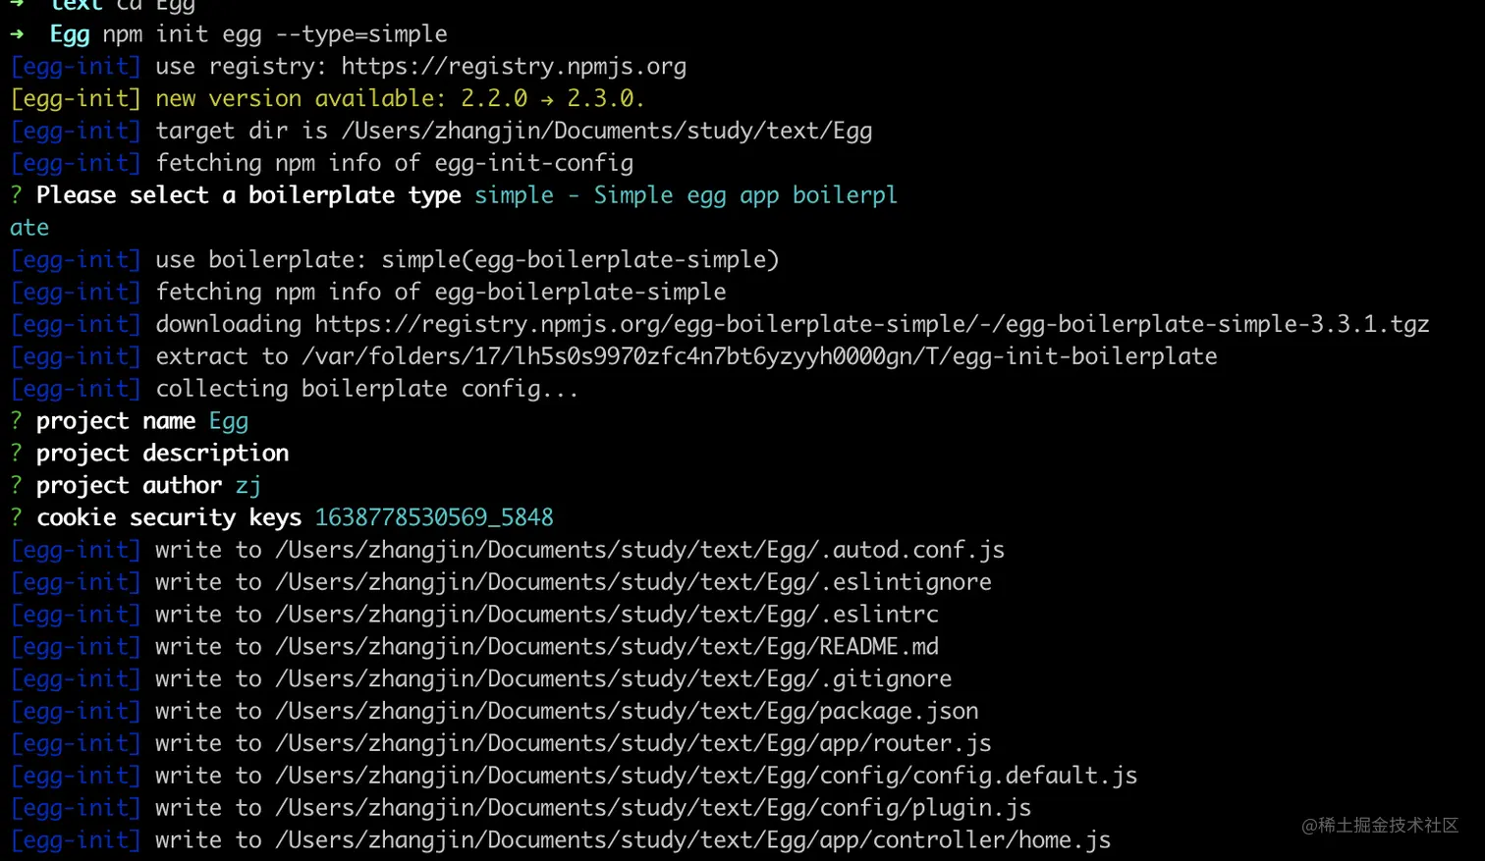1485x861 pixels.
Task: Click the /var/folders extract temp path
Action: pos(758,356)
